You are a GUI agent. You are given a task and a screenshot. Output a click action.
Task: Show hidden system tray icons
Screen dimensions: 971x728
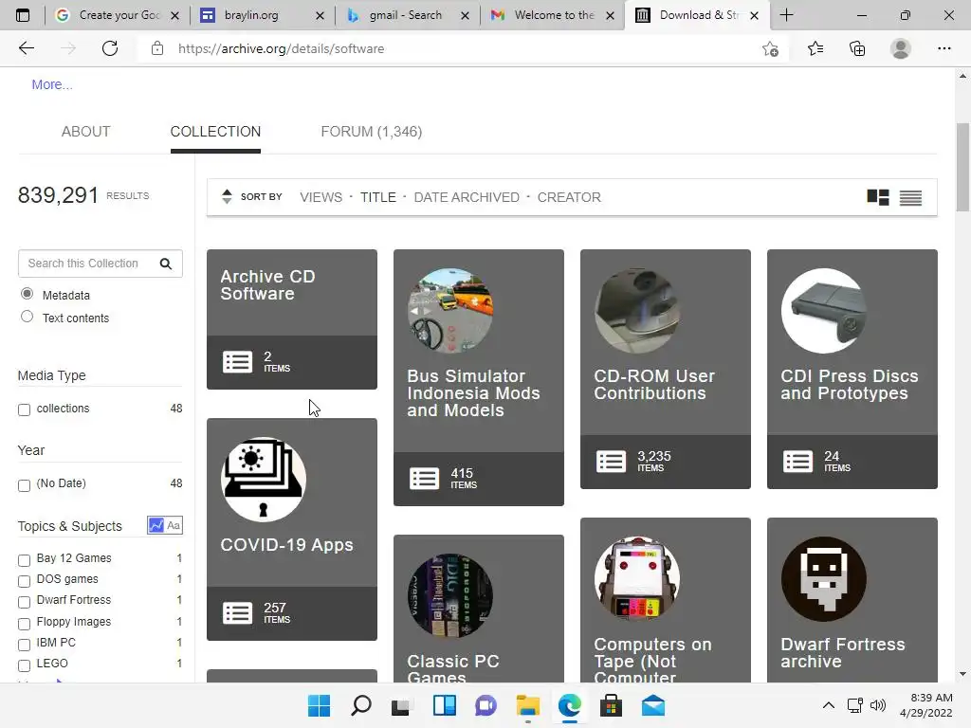828,705
